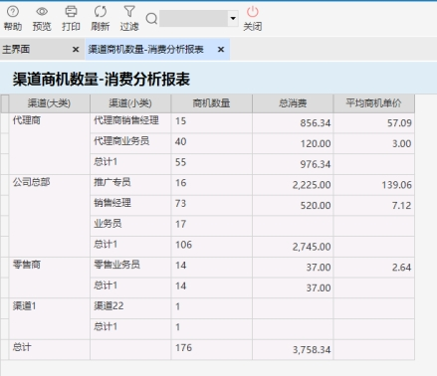Select the 零售商 category cell
The height and width of the screenshot is (376, 437).
pyautogui.click(x=50, y=278)
